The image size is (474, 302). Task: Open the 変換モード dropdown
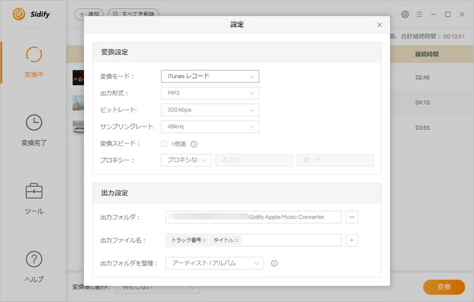(210, 77)
